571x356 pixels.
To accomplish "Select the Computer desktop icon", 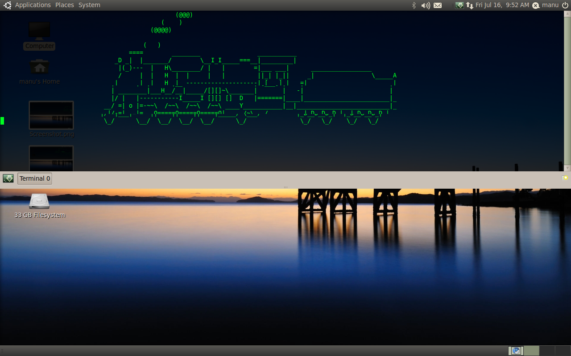I will click(39, 36).
